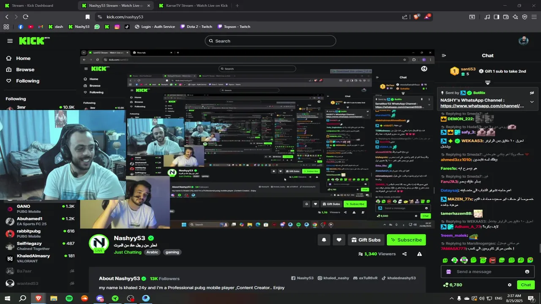The image size is (541, 304).
Task: Click the Just Chatting category link
Action: tap(128, 252)
